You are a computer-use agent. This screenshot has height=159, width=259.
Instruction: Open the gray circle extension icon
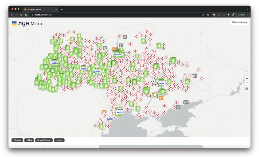pyautogui.click(x=224, y=15)
